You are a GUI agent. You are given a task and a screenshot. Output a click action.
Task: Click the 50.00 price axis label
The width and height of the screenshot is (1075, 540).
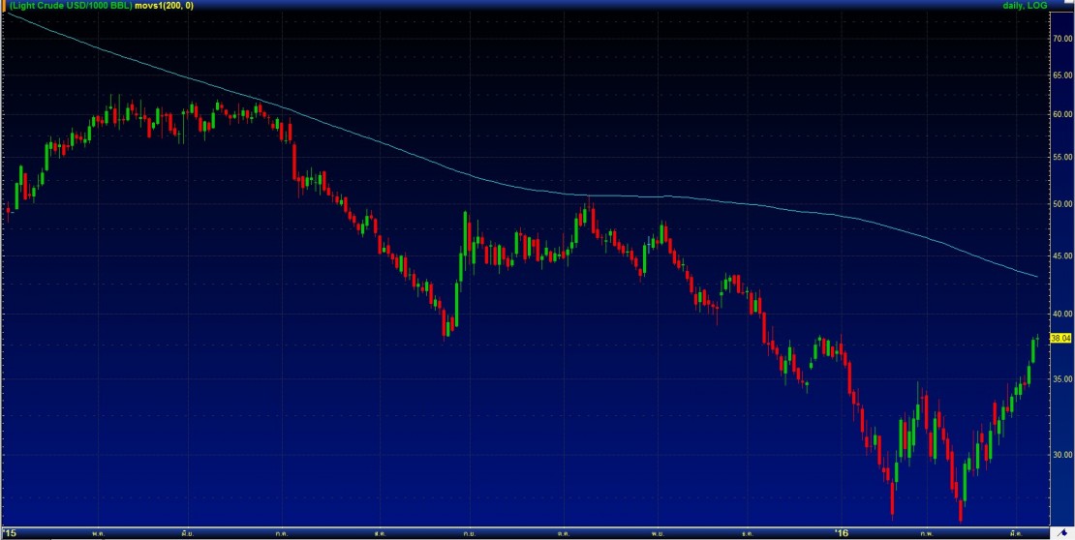click(x=1061, y=204)
